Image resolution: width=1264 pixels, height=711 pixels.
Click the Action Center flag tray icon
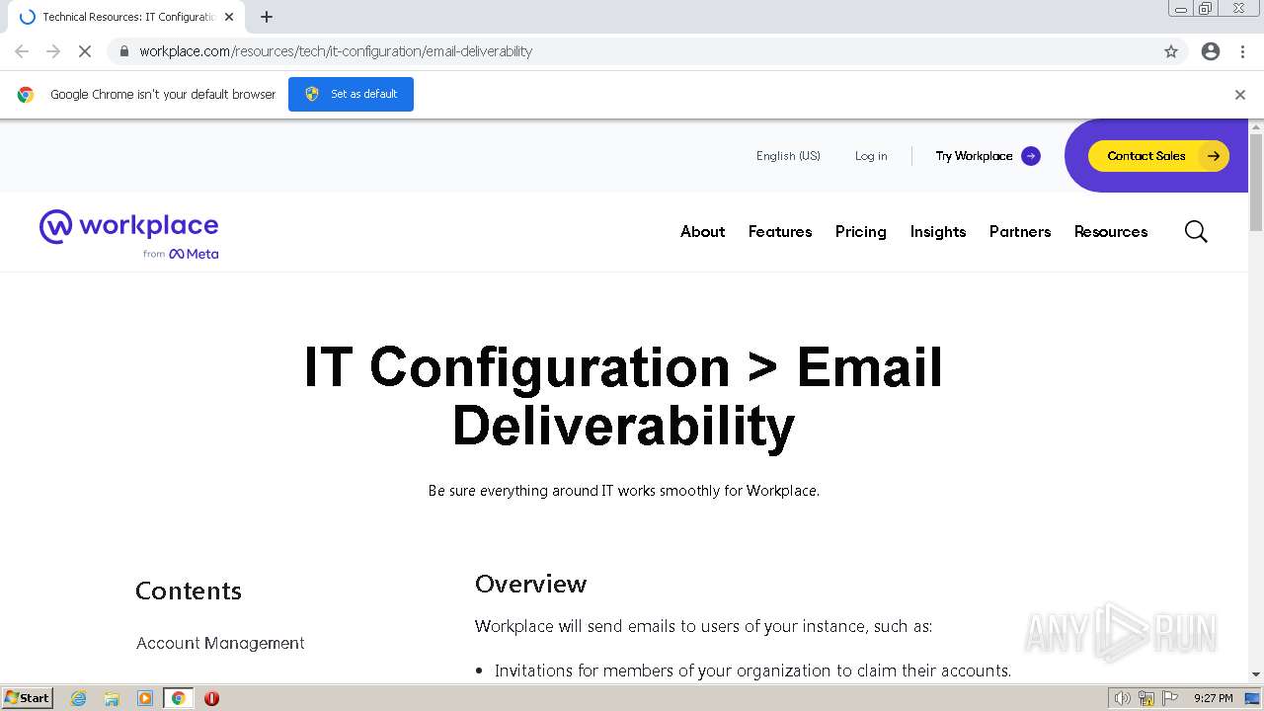1170,698
